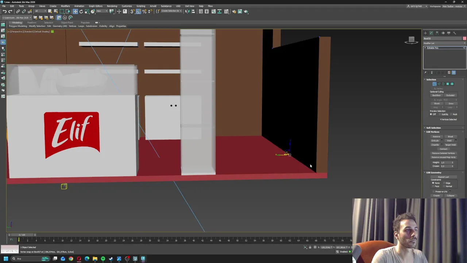Click the Target Weld button

pyautogui.click(x=451, y=145)
